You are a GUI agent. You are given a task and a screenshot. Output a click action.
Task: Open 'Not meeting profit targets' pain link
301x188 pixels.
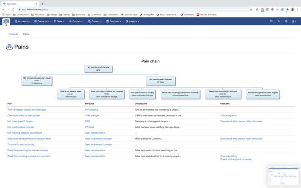[23, 121]
